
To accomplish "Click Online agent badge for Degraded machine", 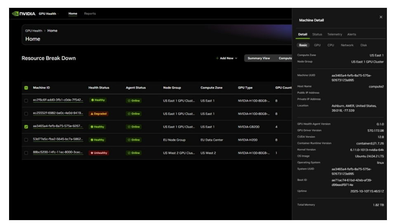I will 135,113.
